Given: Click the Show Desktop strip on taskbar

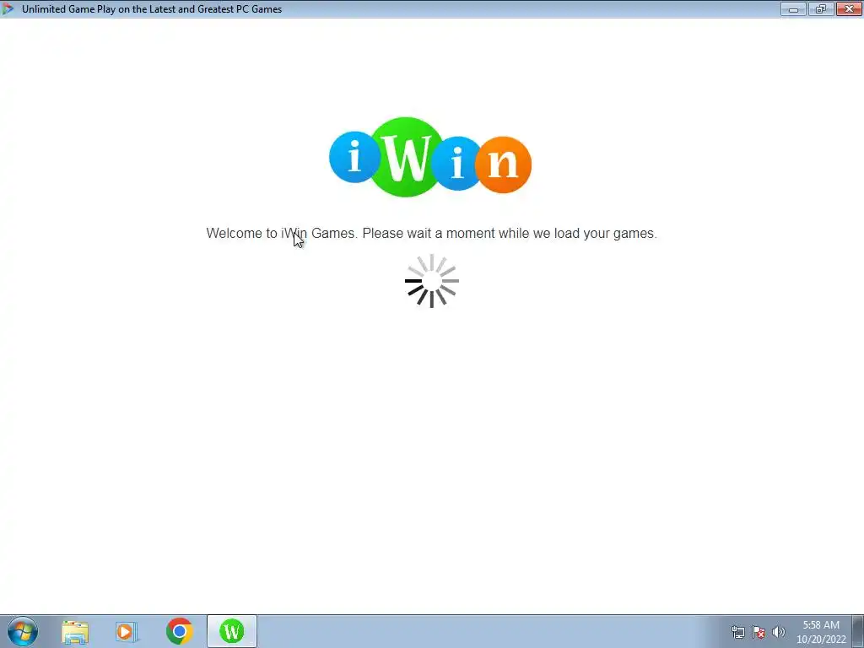Looking at the screenshot, I should [858, 631].
